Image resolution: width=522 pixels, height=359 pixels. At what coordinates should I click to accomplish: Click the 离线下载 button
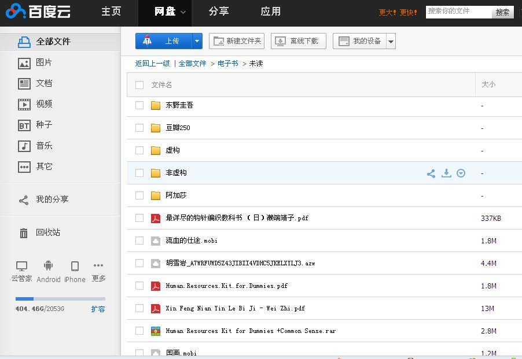tap(299, 41)
